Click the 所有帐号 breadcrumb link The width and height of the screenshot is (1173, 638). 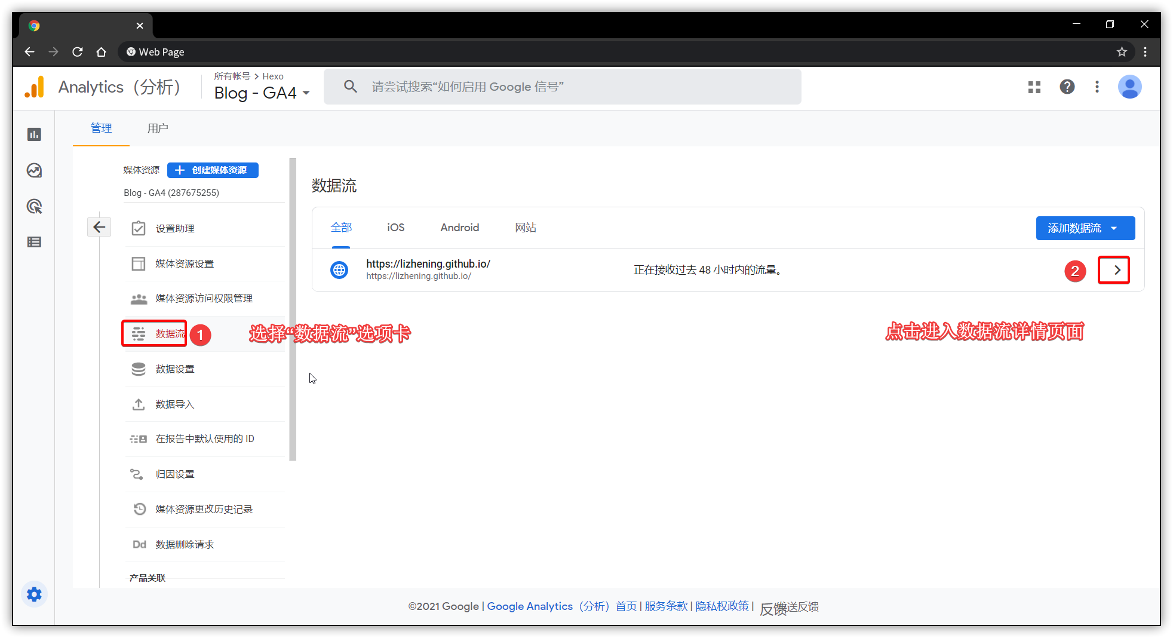[232, 76]
